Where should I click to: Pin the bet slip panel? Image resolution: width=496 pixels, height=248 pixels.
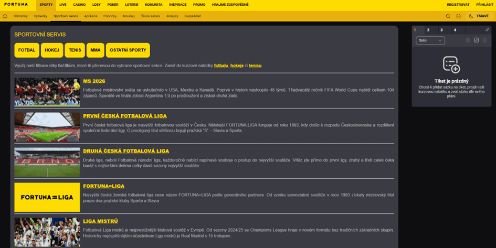(x=487, y=30)
